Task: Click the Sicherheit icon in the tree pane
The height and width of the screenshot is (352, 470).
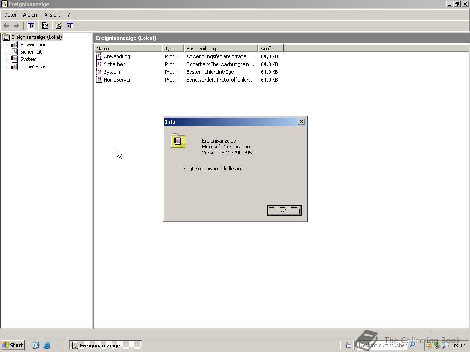Action: click(x=15, y=52)
